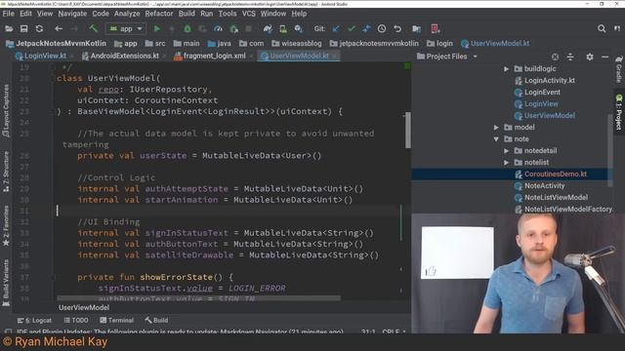Click Git update project blue arrow
Viewport: 625px width, 351px height.
336,28
